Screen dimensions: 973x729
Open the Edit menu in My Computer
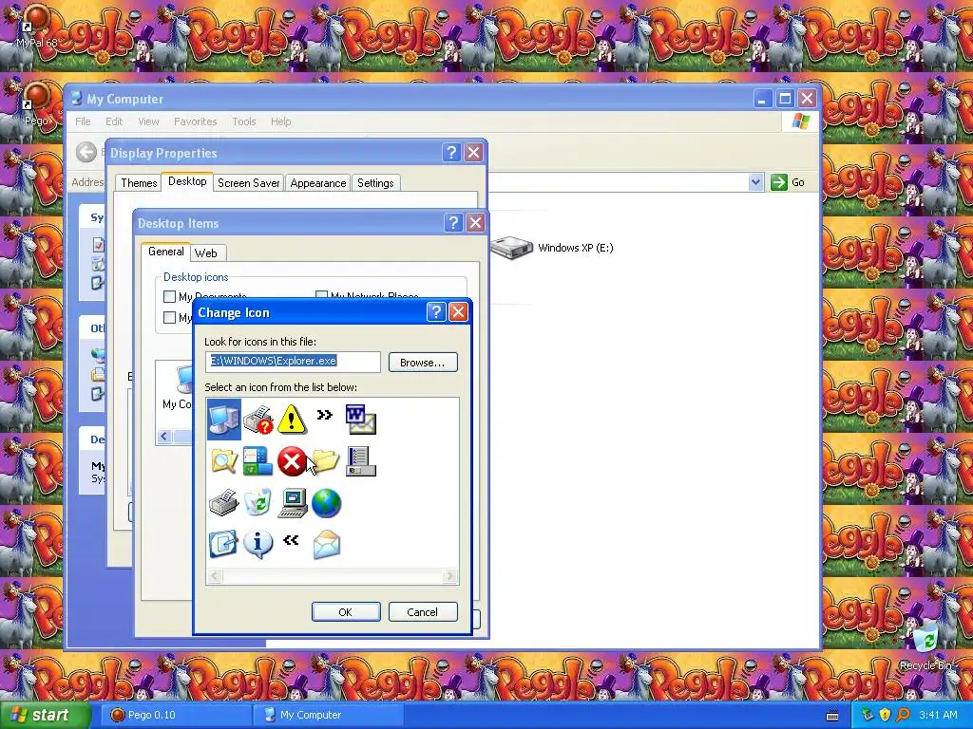tap(114, 121)
